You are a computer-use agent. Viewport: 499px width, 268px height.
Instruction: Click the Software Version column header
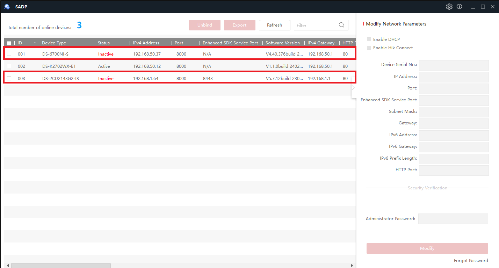[283, 43]
